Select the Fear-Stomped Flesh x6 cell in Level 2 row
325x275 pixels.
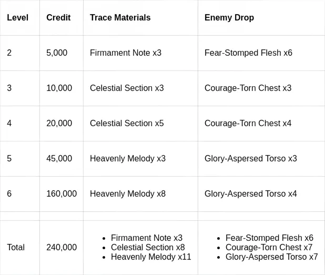(x=248, y=53)
